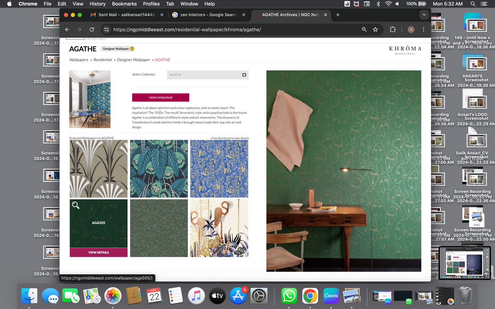Screen dimensions: 495x309
Task: Switch to the zen interiors Google Search tab
Action: [209, 15]
